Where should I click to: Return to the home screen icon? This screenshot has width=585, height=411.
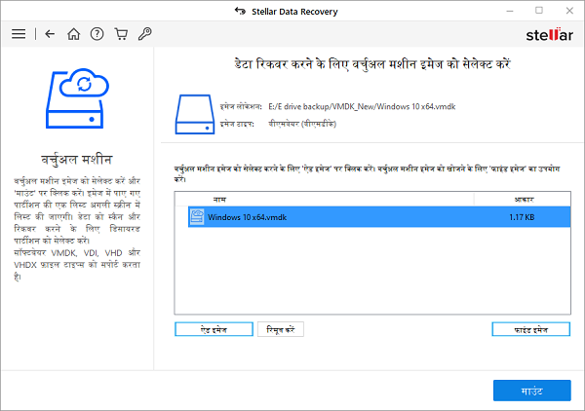pyautogui.click(x=73, y=34)
